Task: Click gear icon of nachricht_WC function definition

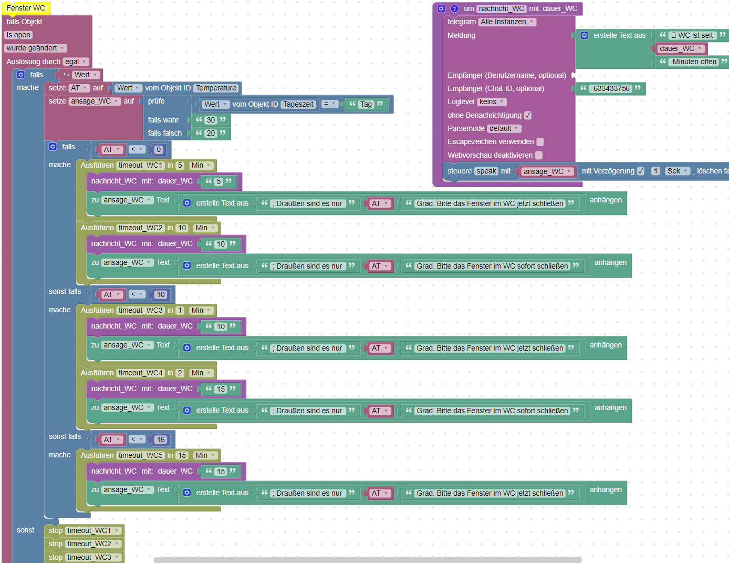Action: (x=441, y=8)
